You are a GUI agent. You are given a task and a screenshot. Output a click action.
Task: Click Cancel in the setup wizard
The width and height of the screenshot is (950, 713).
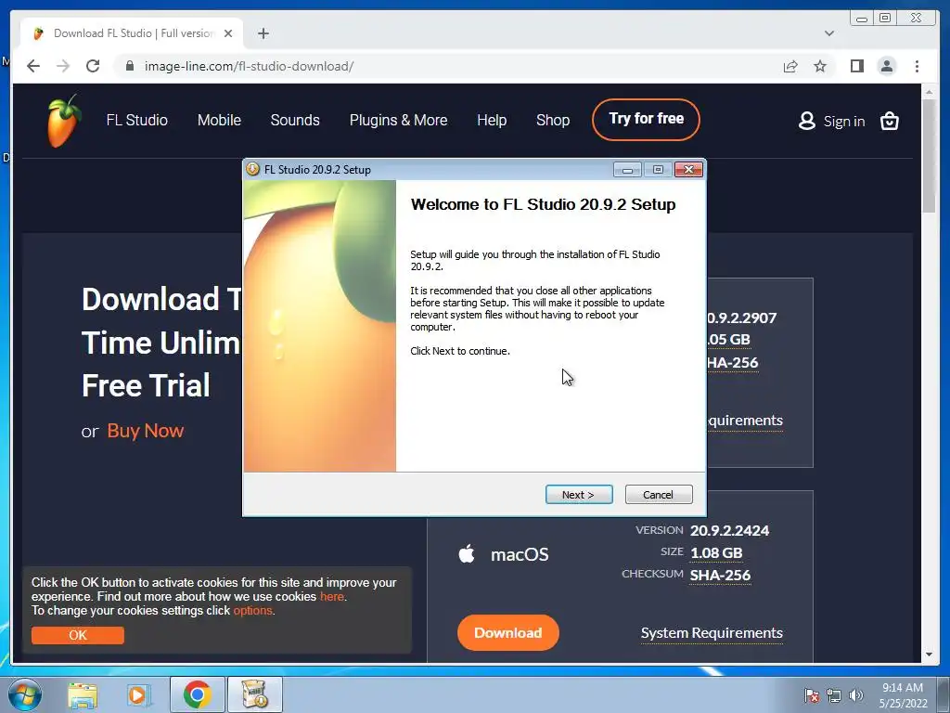click(x=659, y=495)
